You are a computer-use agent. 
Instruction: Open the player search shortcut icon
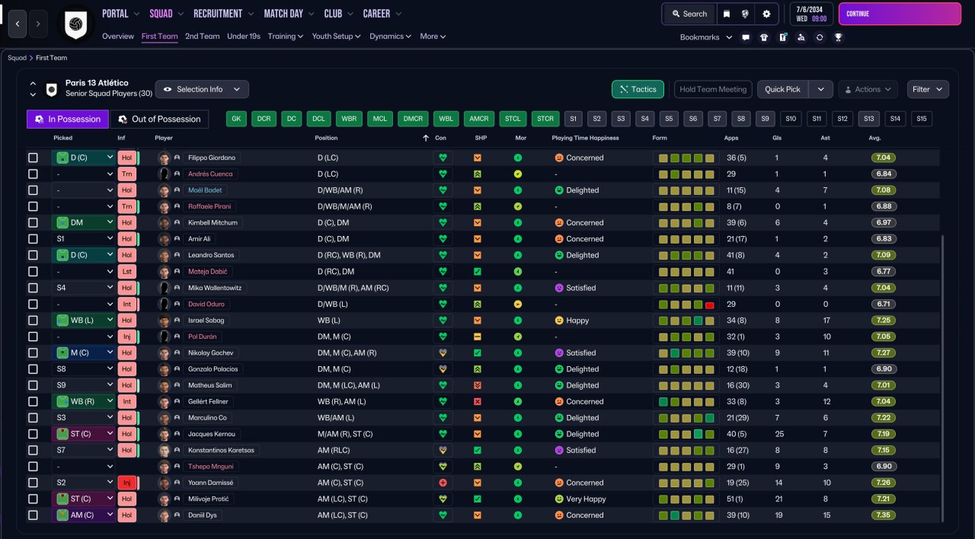pos(801,37)
